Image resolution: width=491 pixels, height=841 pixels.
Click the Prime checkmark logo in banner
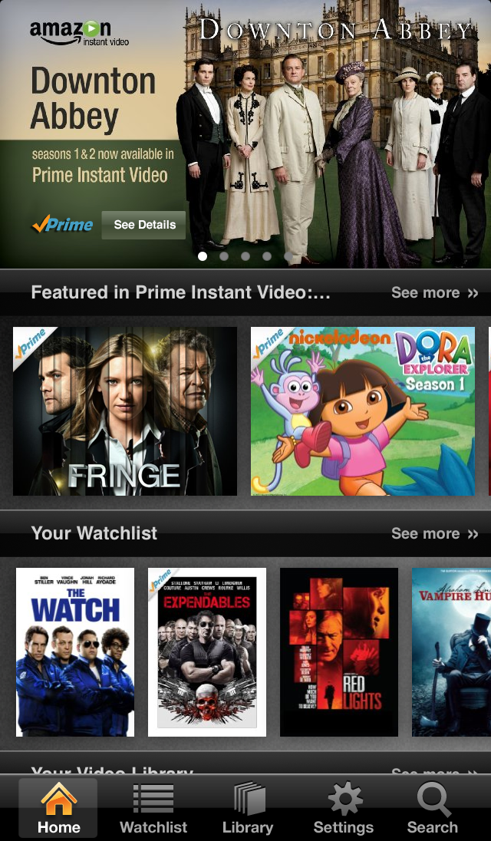62,224
